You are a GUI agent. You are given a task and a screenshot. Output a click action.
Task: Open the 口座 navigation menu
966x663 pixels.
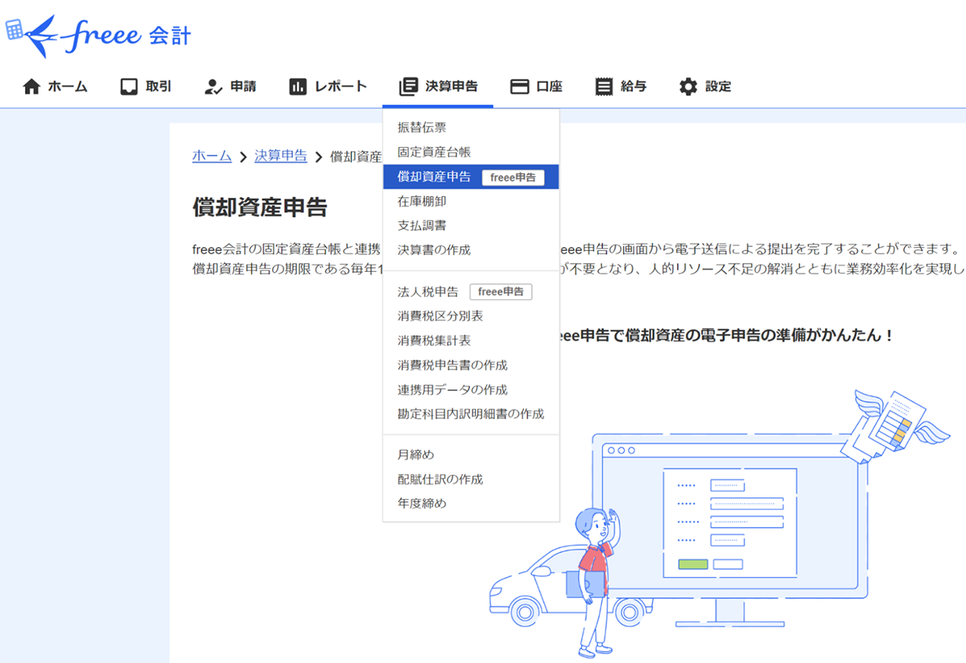click(x=536, y=87)
